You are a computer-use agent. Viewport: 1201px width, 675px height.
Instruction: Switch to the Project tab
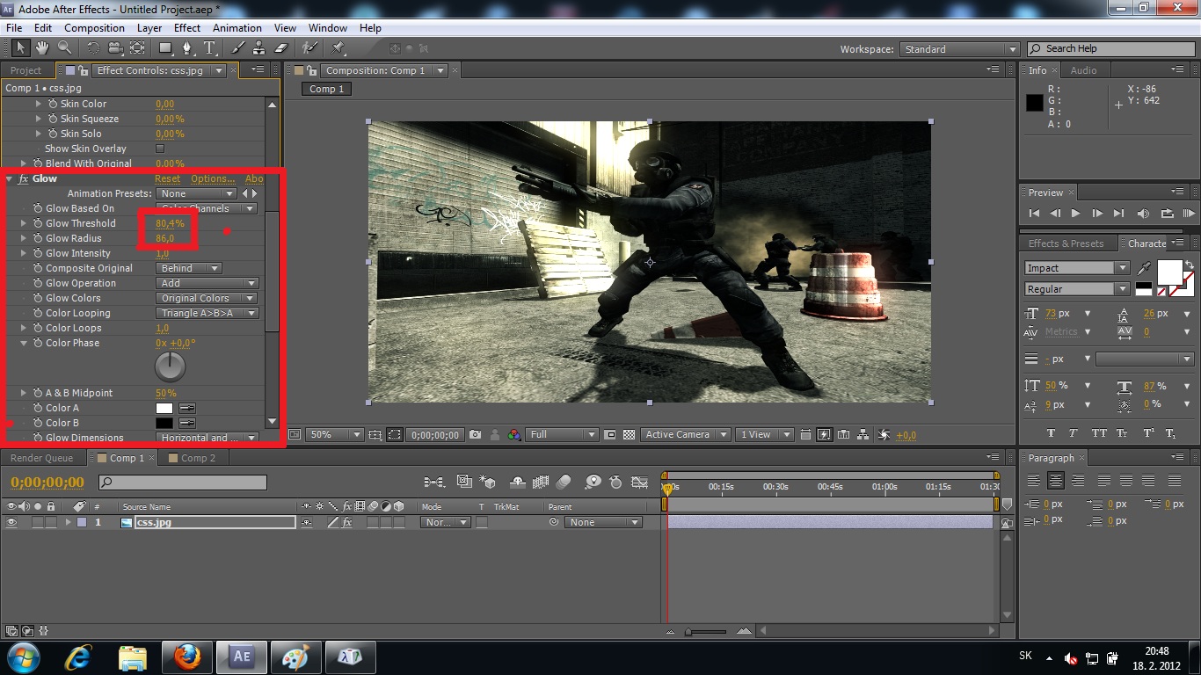click(x=25, y=70)
